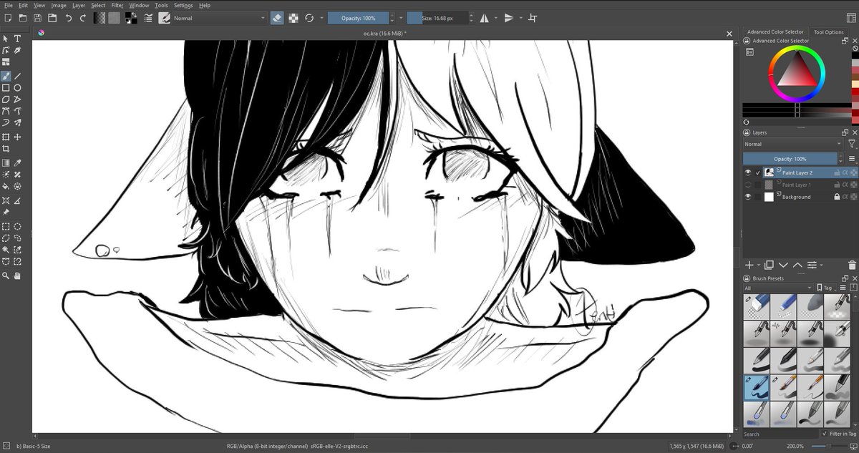Hide Paint Layer 2 using eye icon
This screenshot has width=859, height=453.
click(748, 172)
